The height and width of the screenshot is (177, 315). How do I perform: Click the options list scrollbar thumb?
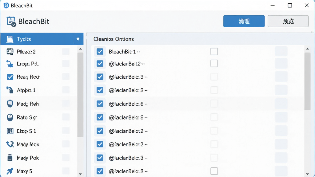307,81
